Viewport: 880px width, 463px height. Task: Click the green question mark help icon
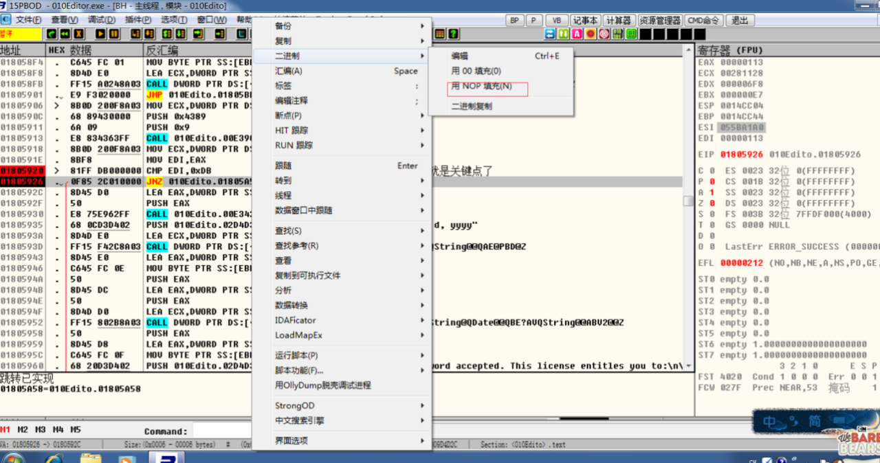click(x=454, y=34)
